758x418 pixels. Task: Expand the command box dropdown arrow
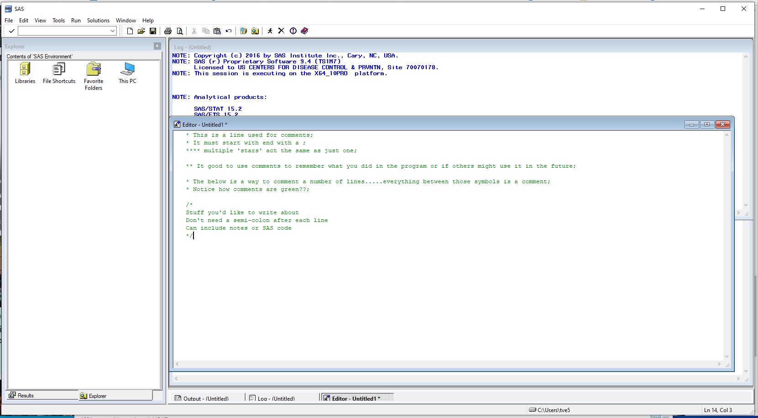pyautogui.click(x=113, y=31)
